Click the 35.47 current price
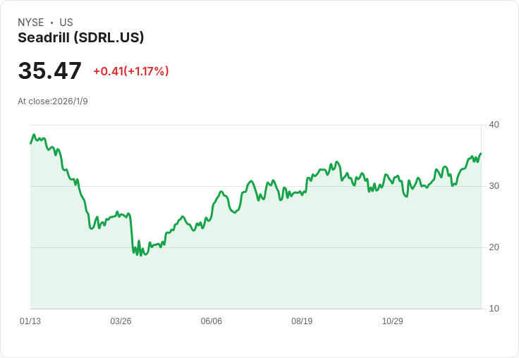 [x=49, y=70]
